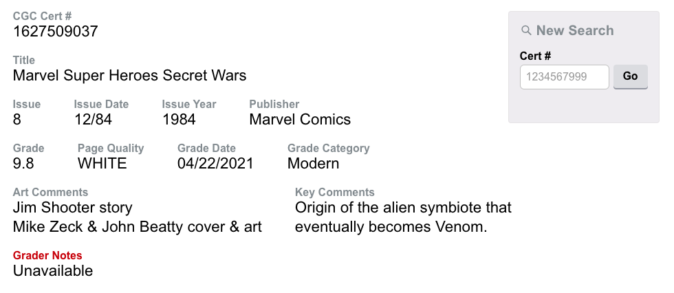This screenshot has width=674, height=293.
Task: Click the certificate number 1627509037
Action: point(56,32)
